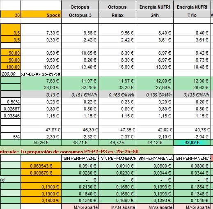
Task: Select the orange Spock cell
Action: click(x=41, y=14)
